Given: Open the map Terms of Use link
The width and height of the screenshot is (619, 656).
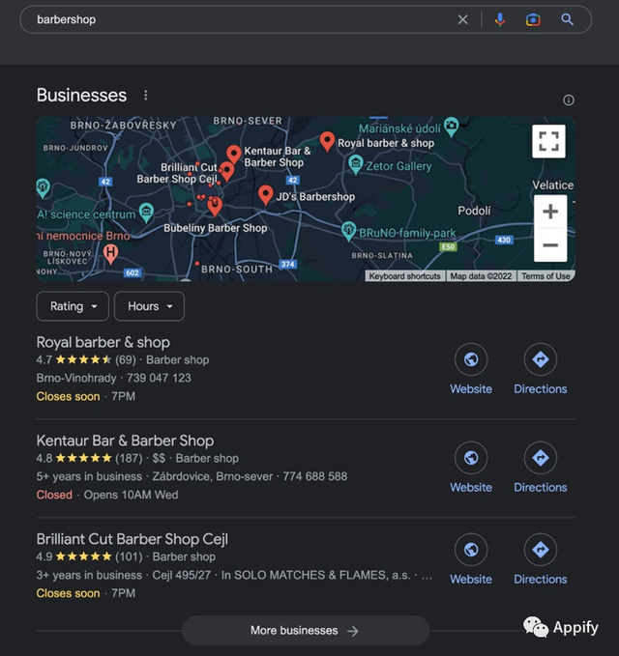Looking at the screenshot, I should [x=545, y=276].
